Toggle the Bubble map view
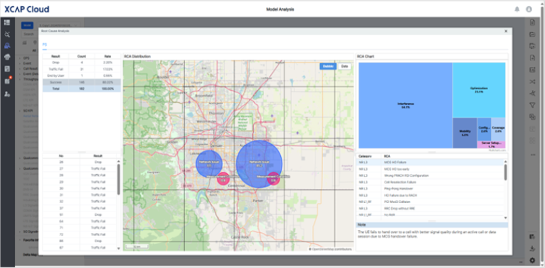This screenshot has height=268, width=545. (328, 66)
